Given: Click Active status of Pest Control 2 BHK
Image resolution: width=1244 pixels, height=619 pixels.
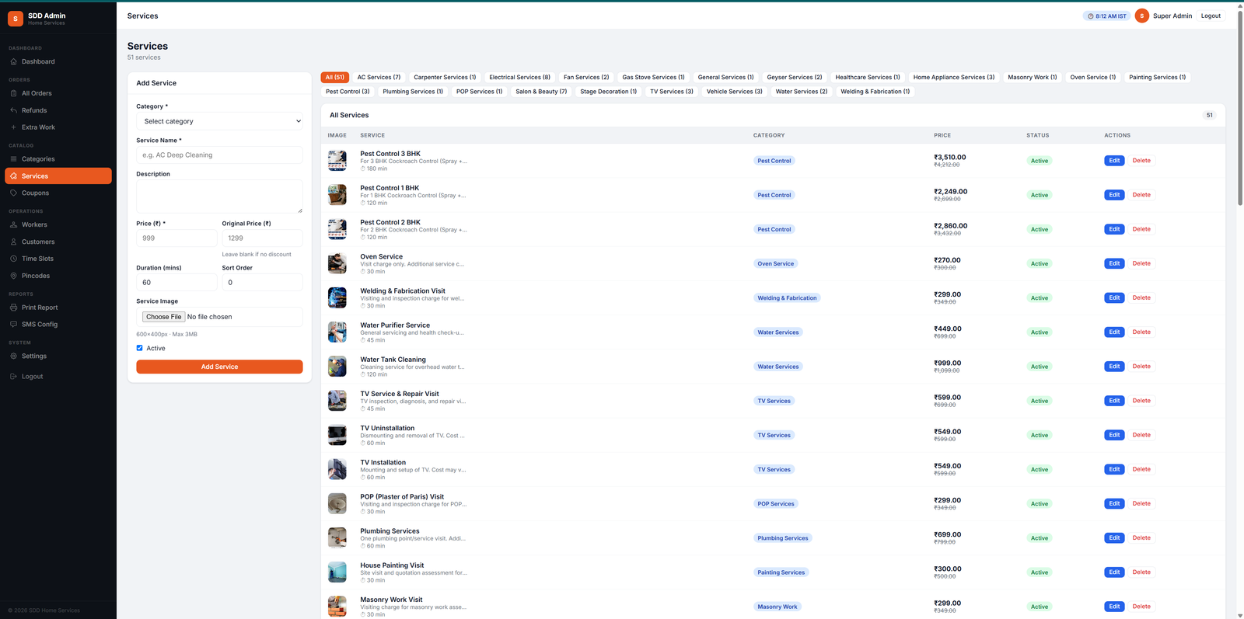Looking at the screenshot, I should 1040,230.
